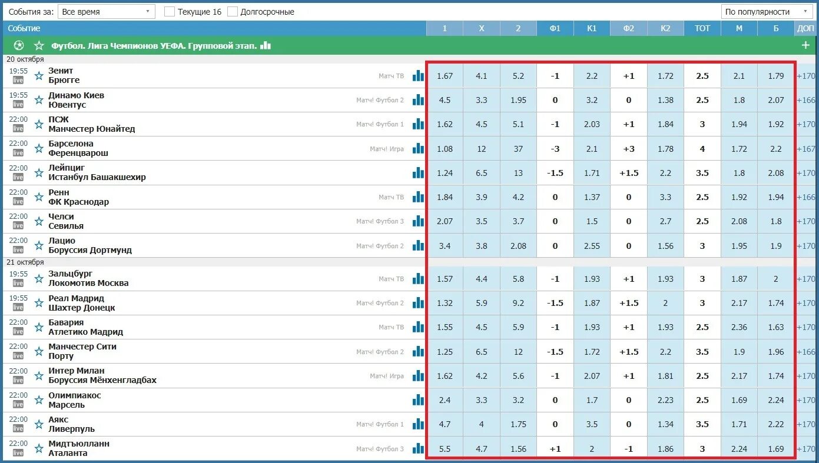Favorite the Лига Чемпионов УЕФА league star
The image size is (819, 463).
point(39,45)
